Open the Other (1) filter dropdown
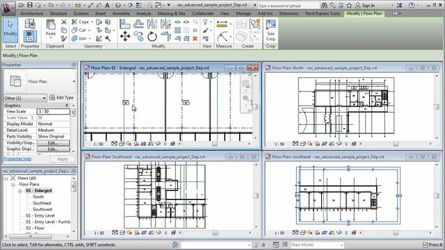 point(25,98)
